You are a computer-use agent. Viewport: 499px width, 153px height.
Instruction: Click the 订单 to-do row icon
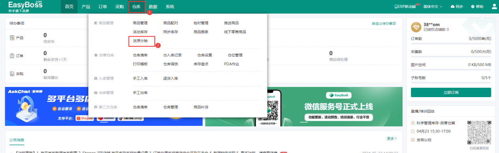[12, 56]
